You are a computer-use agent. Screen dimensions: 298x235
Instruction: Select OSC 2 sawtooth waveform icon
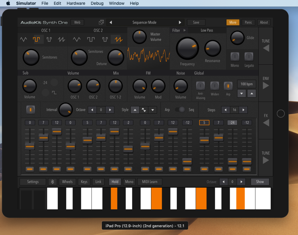(x=119, y=39)
